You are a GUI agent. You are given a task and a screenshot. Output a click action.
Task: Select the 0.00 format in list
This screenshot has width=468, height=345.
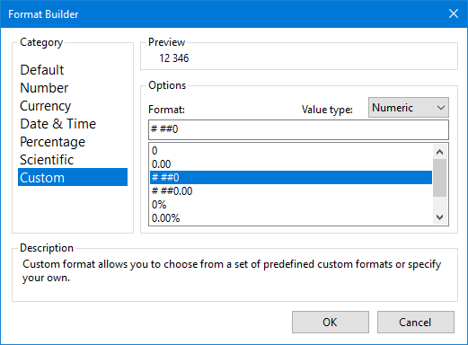tap(291, 164)
